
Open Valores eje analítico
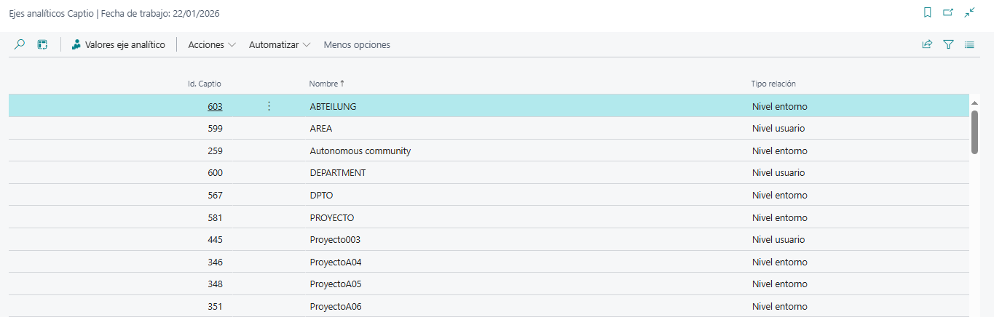tap(118, 44)
